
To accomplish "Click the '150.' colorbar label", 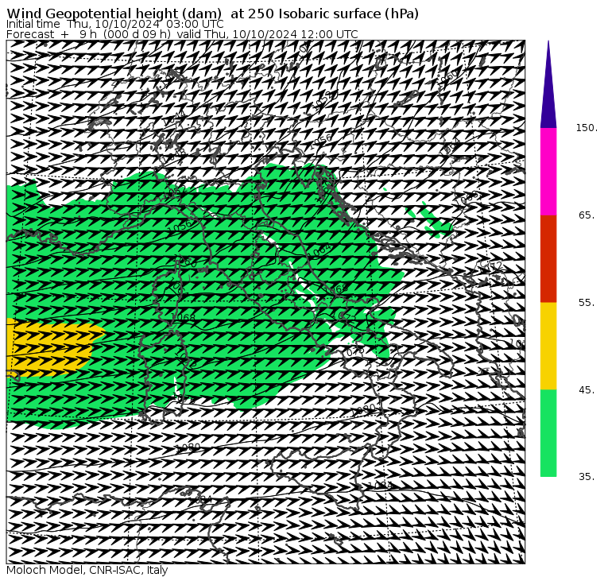I will [x=587, y=128].
